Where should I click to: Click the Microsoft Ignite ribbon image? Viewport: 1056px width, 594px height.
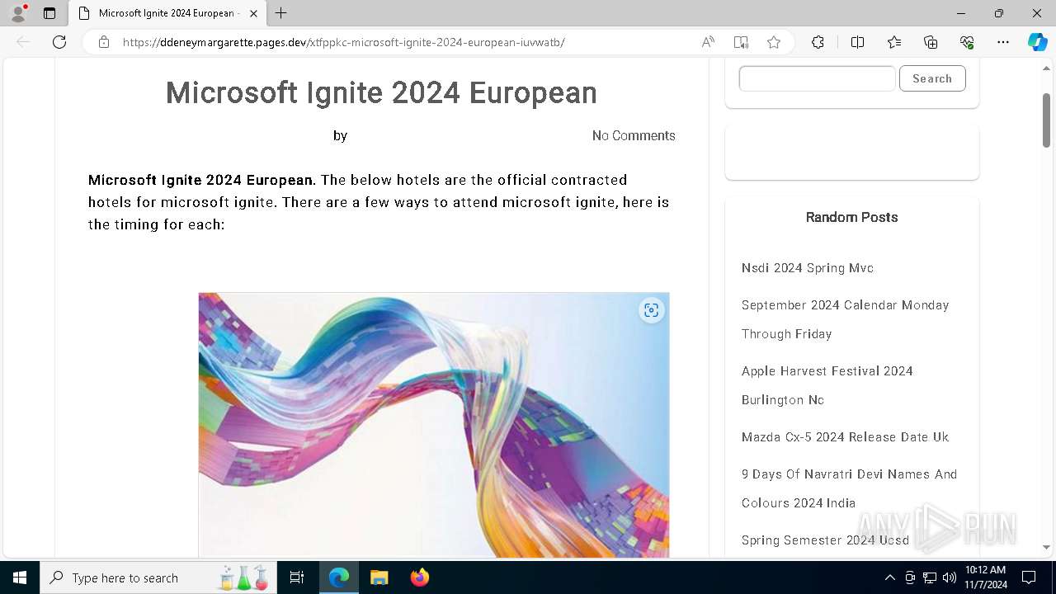(434, 425)
